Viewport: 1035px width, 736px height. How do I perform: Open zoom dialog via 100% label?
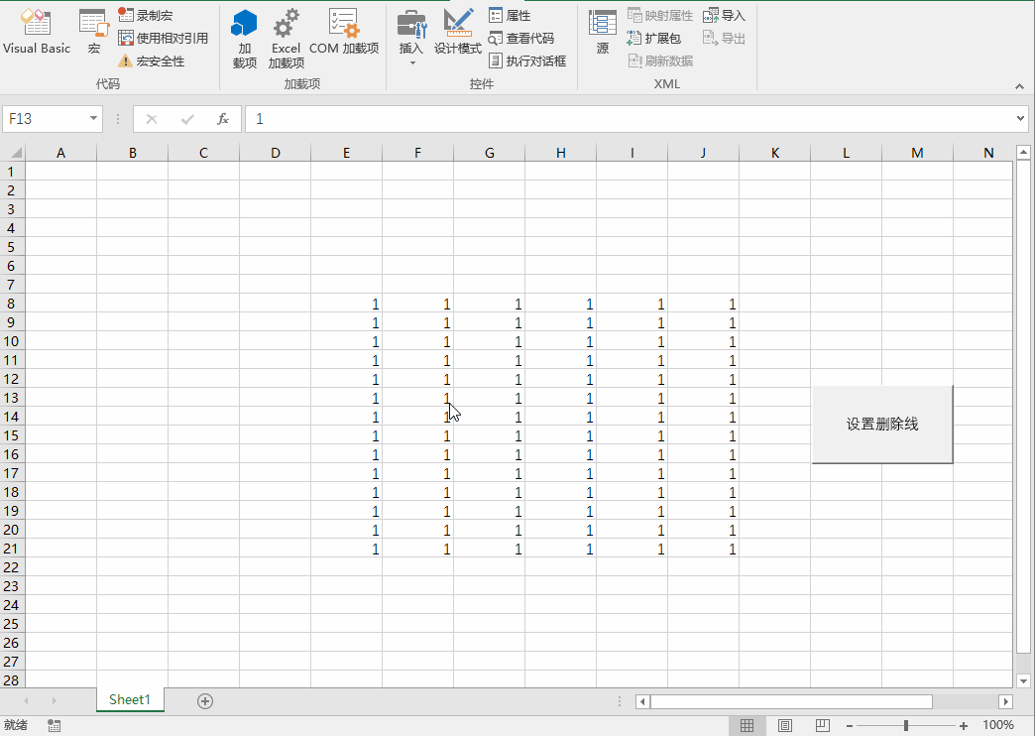click(998, 725)
